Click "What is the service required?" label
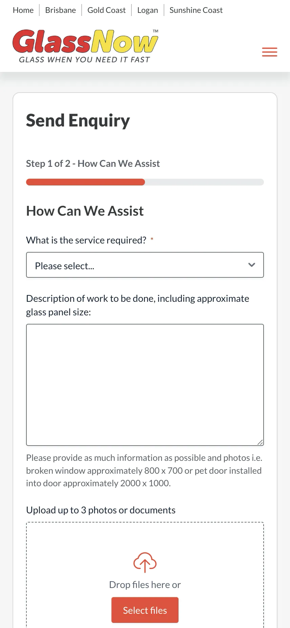The height and width of the screenshot is (628, 290). point(86,240)
